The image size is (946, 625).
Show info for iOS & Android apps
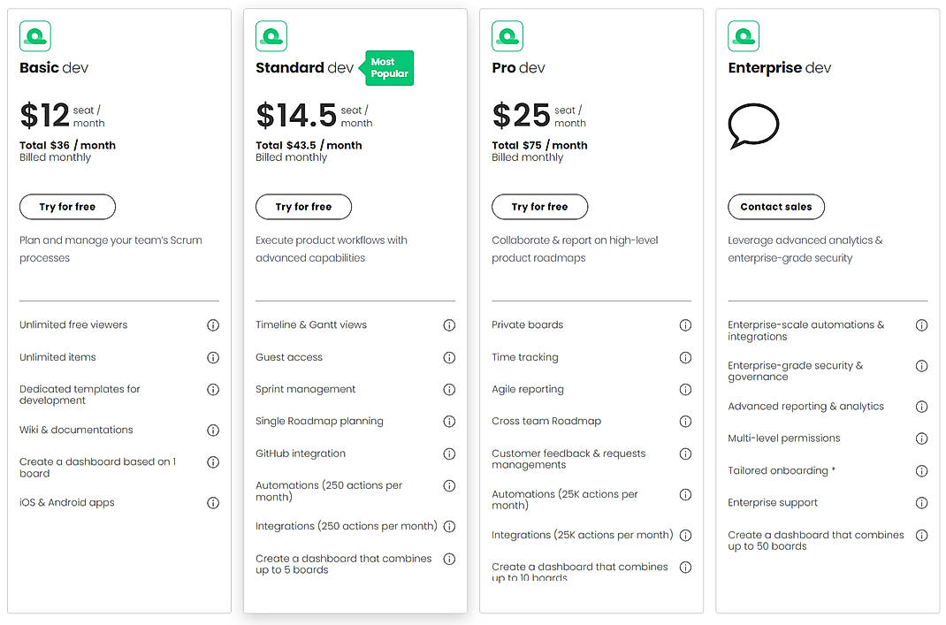213,502
